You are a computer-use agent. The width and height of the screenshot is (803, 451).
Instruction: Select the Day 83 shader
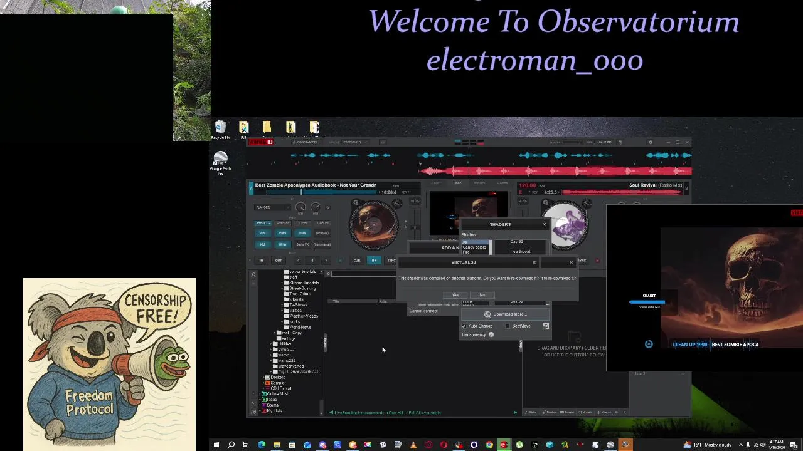516,242
